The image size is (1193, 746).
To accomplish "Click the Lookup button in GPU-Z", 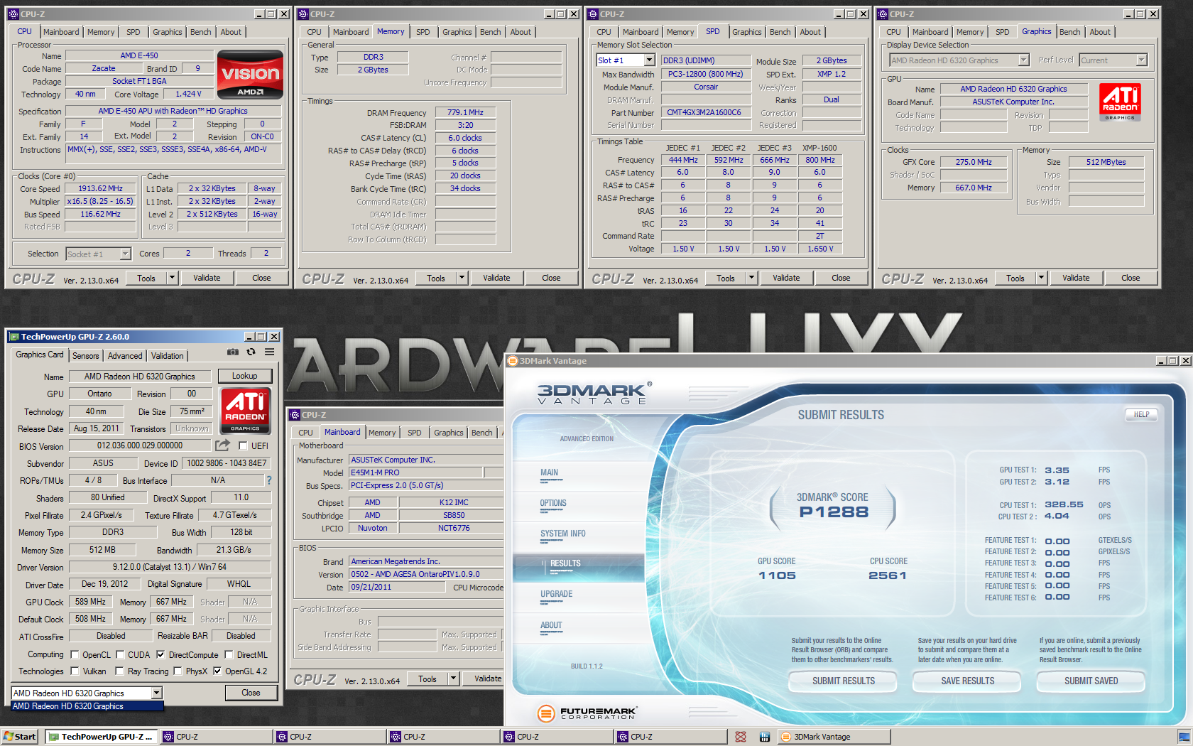I will pos(244,376).
